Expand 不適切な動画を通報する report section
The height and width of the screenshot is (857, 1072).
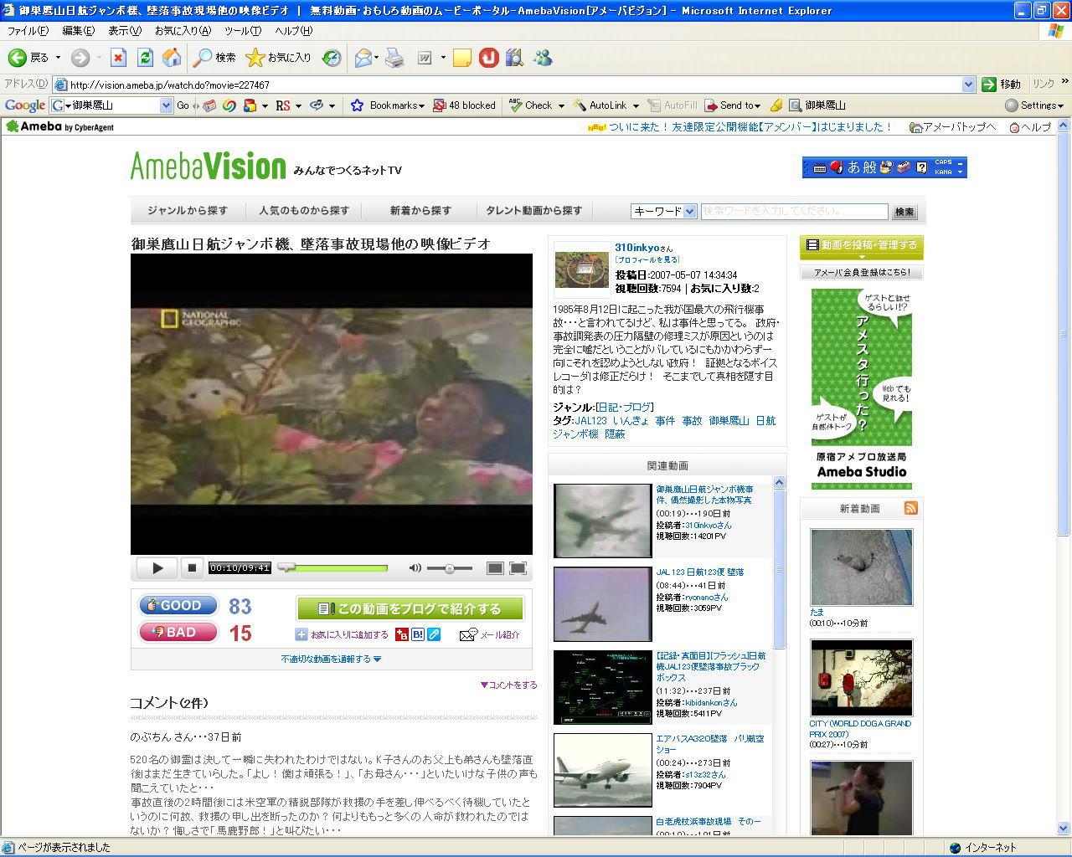pos(331,659)
